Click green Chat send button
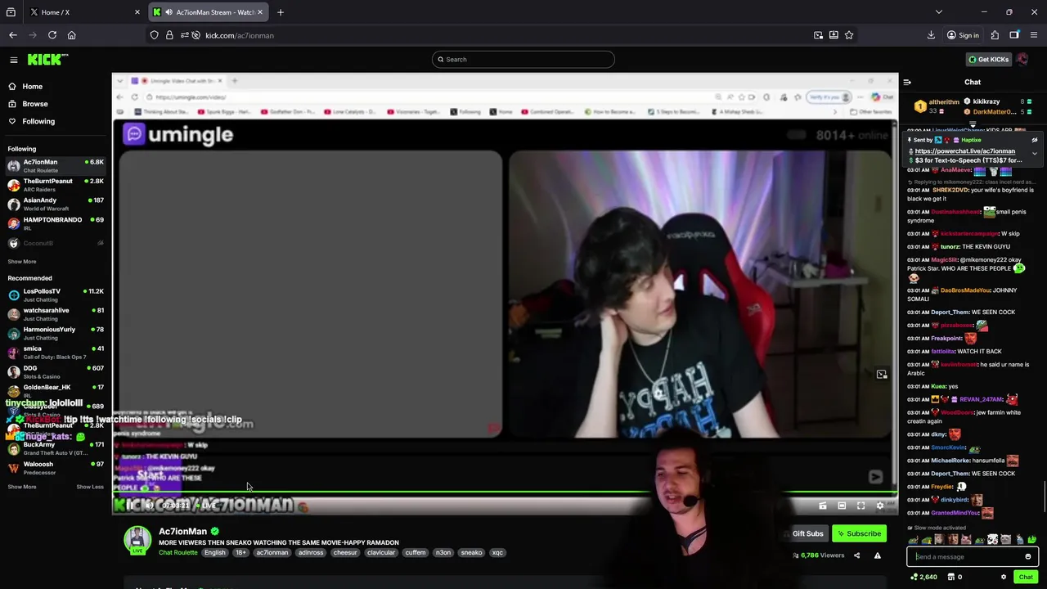 [1026, 577]
